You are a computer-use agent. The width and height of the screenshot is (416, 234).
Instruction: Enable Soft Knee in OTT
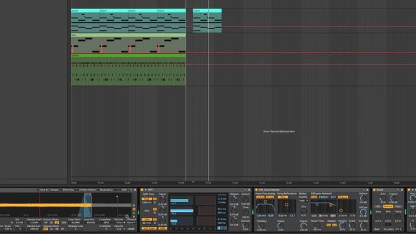(x=149, y=228)
